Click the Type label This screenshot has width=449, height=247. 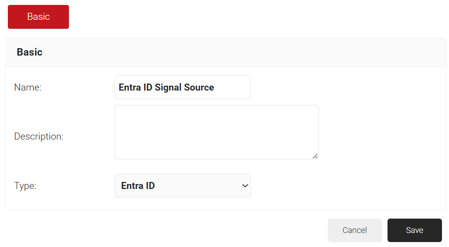point(25,186)
